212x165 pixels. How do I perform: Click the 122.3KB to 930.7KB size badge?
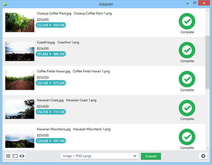[51, 25]
